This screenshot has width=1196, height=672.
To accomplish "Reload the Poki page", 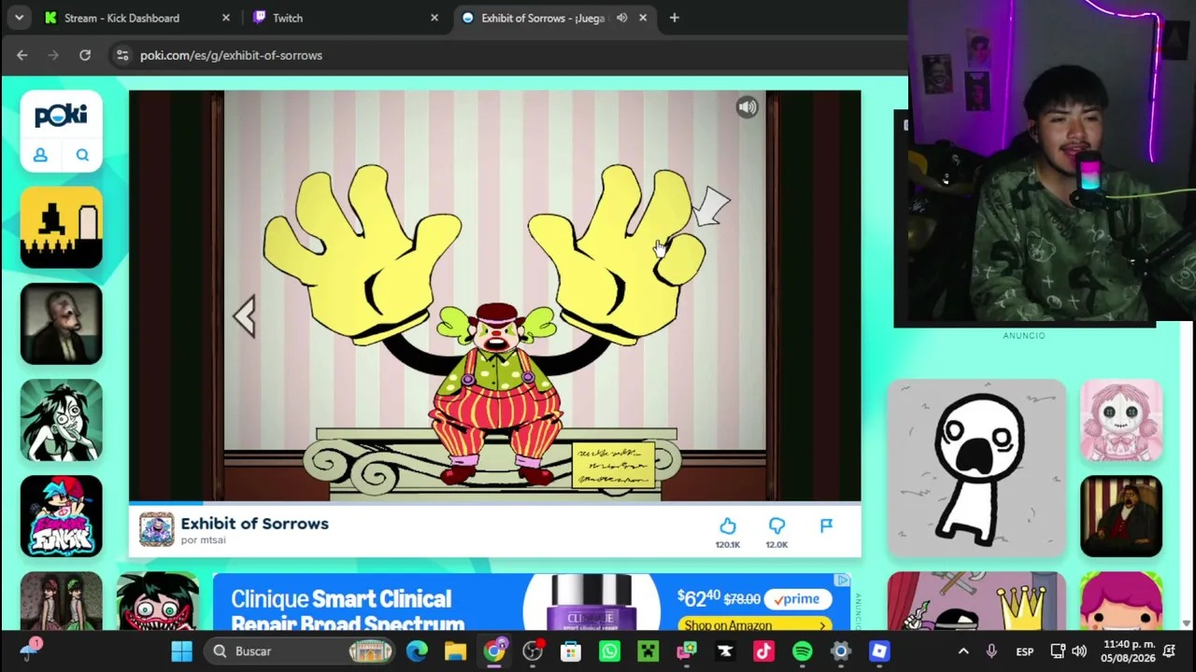I will tap(85, 55).
